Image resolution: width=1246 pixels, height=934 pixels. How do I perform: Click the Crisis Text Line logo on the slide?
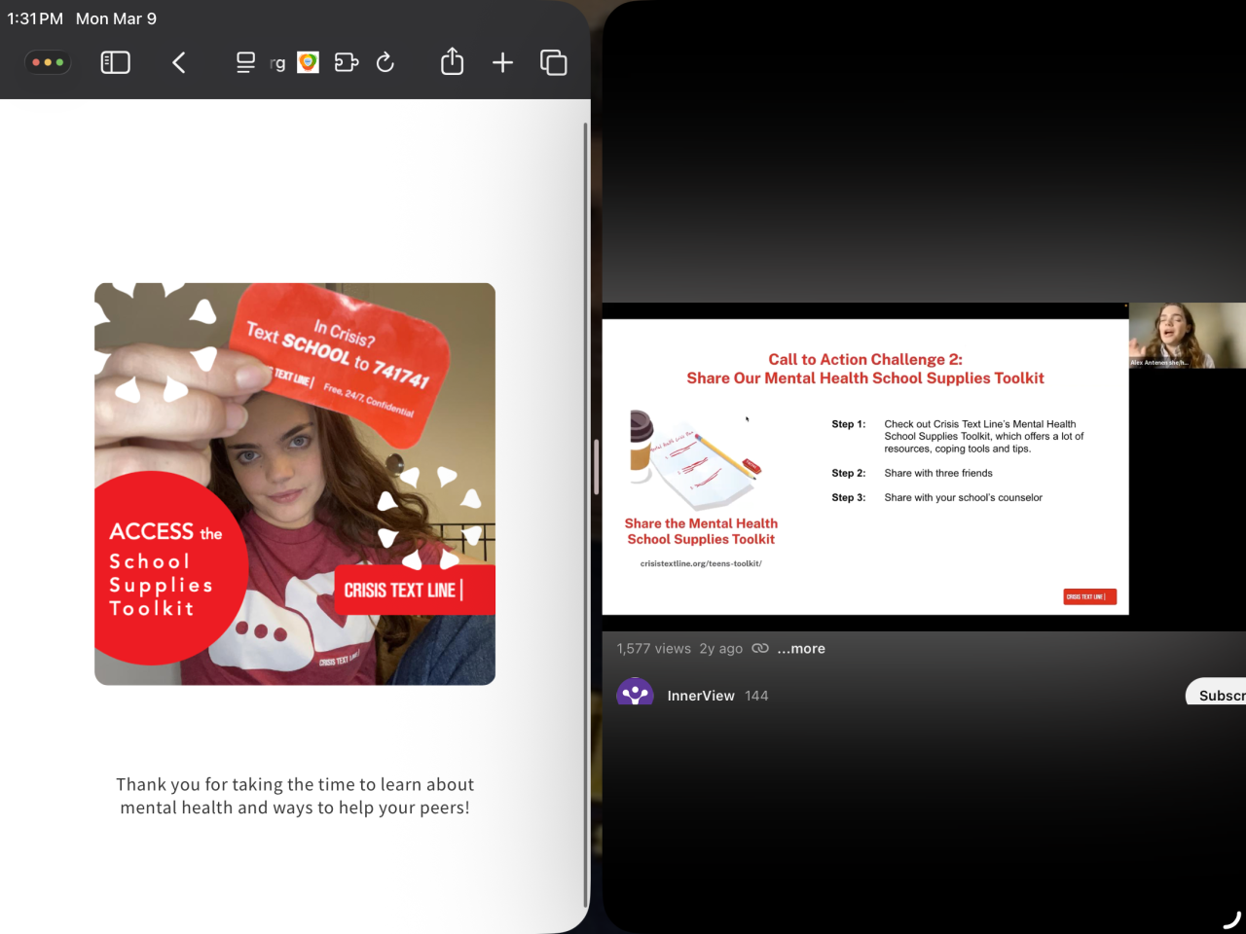pyautogui.click(x=1090, y=596)
